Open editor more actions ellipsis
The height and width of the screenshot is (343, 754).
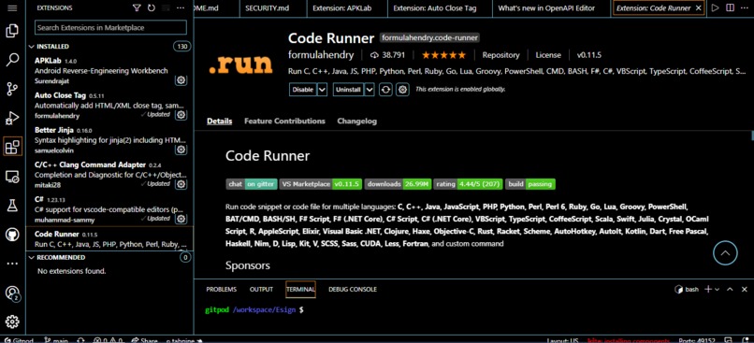coord(745,8)
